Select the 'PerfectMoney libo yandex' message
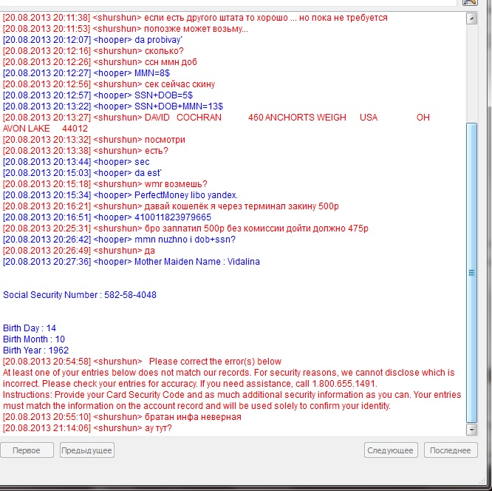Screen dimensions: 492x491 click(x=120, y=195)
